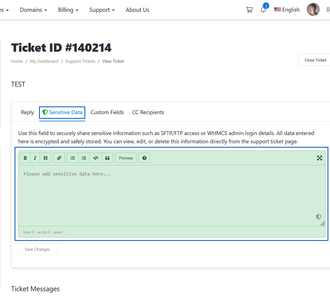The height and width of the screenshot is (297, 330).
Task: Insert a heading with the H button
Action: click(45, 158)
